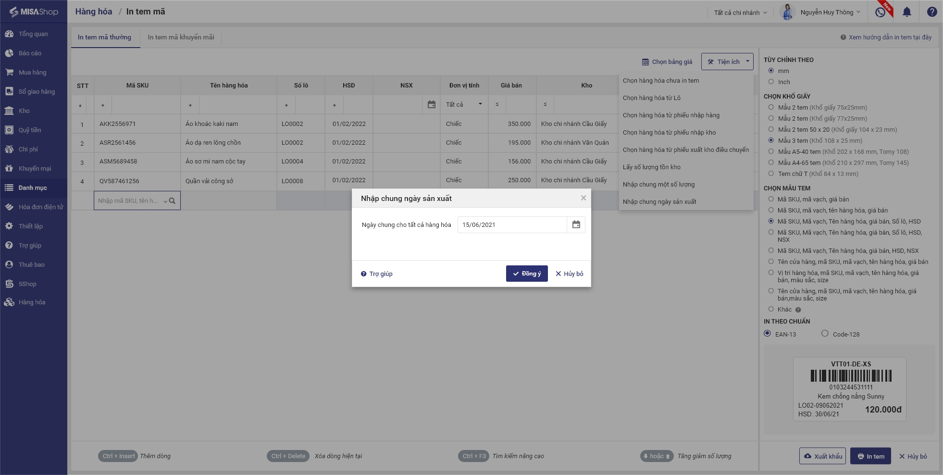Image resolution: width=943 pixels, height=475 pixels.
Task: Open the 5Shop icon in sidebar
Action: coord(9,284)
